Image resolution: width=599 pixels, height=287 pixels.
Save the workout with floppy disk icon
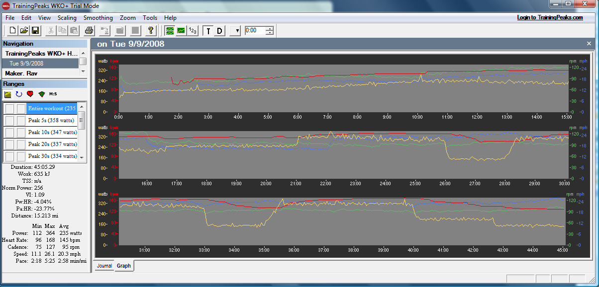[35, 31]
